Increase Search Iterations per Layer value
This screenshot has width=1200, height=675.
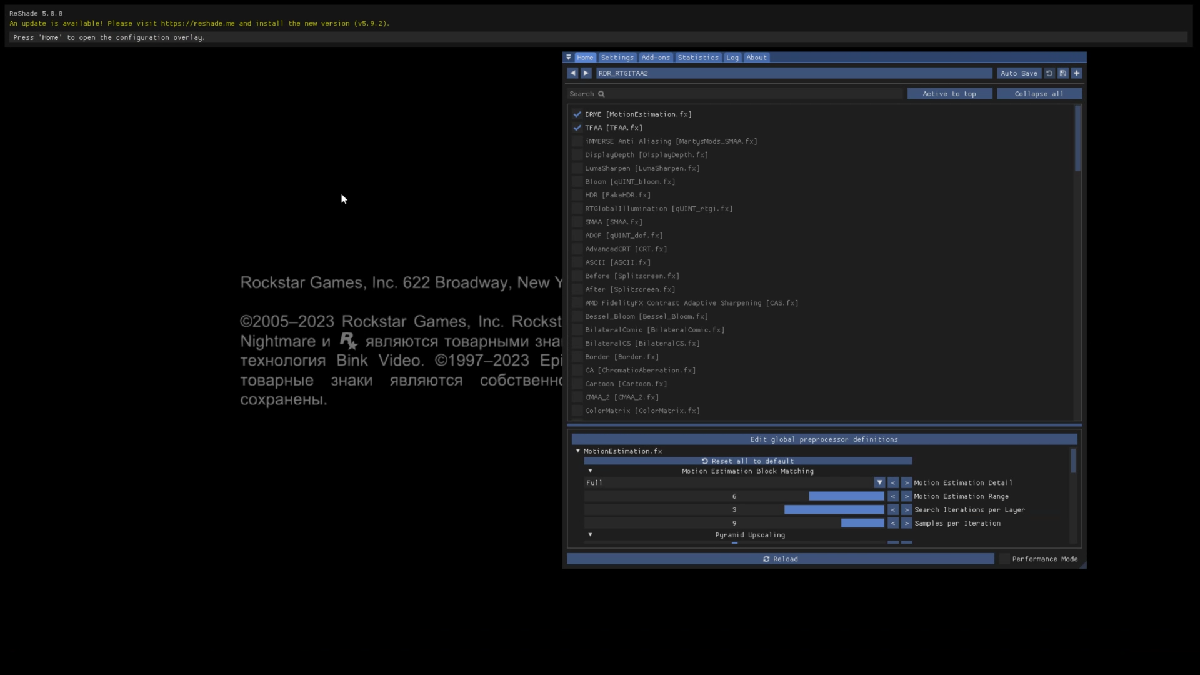point(907,510)
